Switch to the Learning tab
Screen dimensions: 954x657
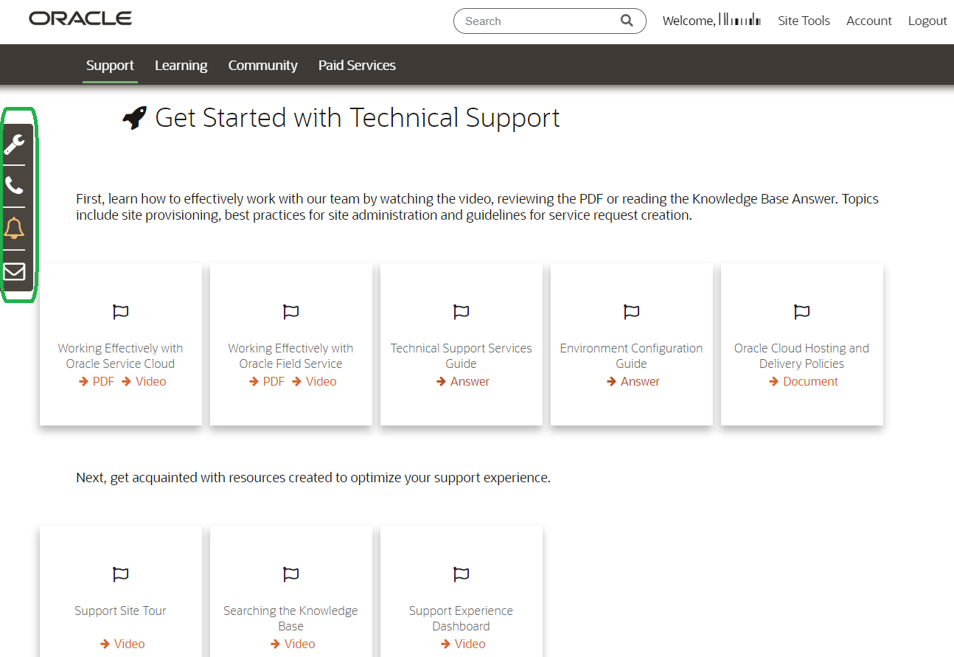coord(181,65)
